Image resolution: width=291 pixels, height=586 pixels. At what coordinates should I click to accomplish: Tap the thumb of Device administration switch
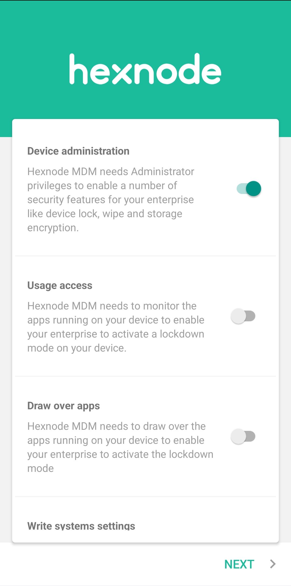point(254,188)
